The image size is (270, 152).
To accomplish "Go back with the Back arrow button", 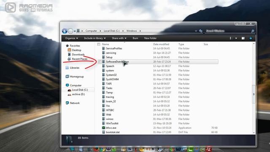I will 65,31.
